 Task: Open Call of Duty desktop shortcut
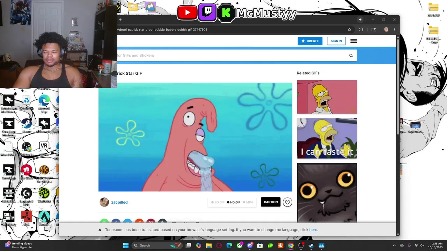9,219
